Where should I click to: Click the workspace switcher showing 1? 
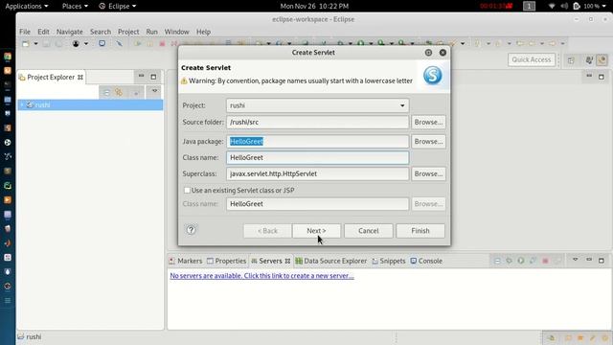coord(529,7)
